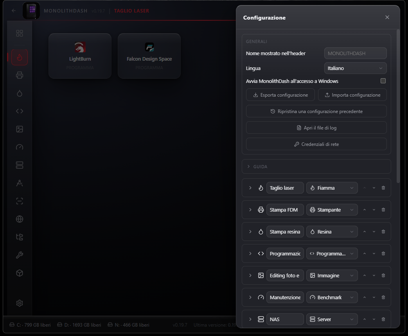Image resolution: width=408 pixels, height=336 pixels.
Task: Expand the Stampa resina category row
Action: pos(250,232)
